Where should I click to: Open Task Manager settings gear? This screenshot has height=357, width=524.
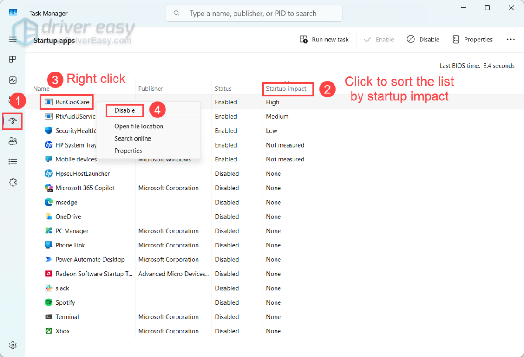click(x=13, y=345)
